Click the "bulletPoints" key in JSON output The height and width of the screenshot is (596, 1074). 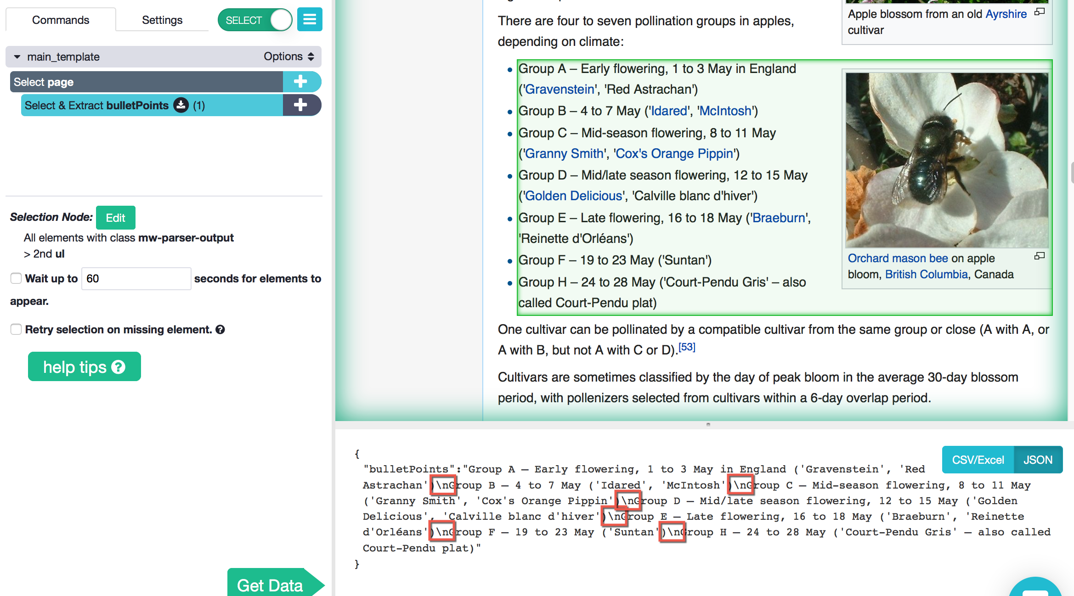click(x=409, y=469)
